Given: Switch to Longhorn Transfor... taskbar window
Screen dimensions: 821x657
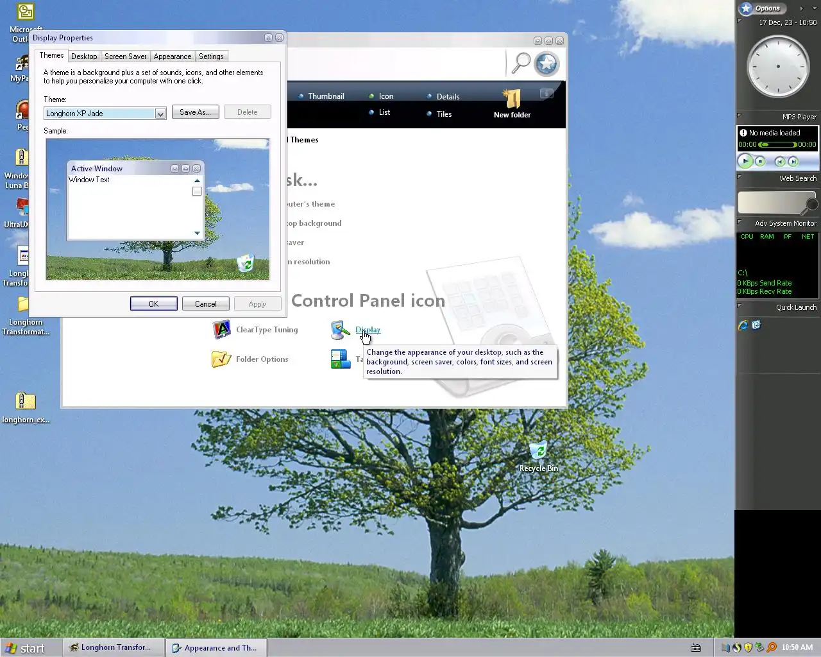Looking at the screenshot, I should point(114,647).
